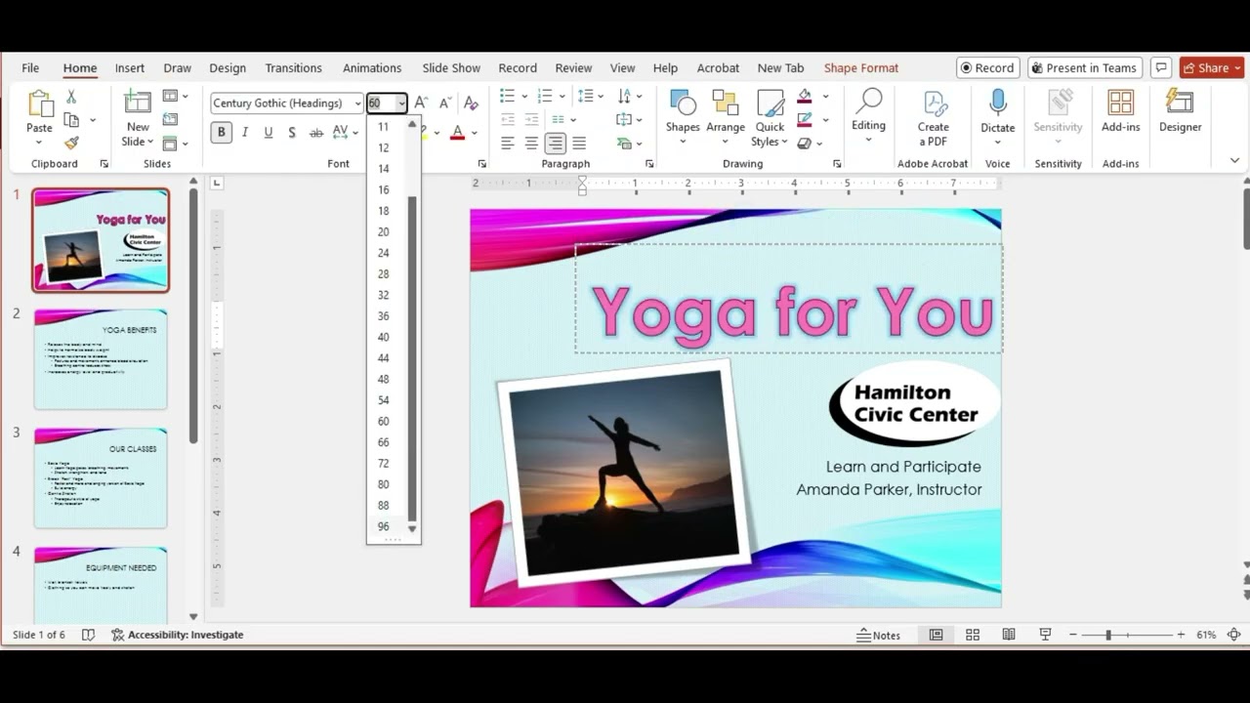Click the Normal view icon
1250x703 pixels.
[936, 635]
